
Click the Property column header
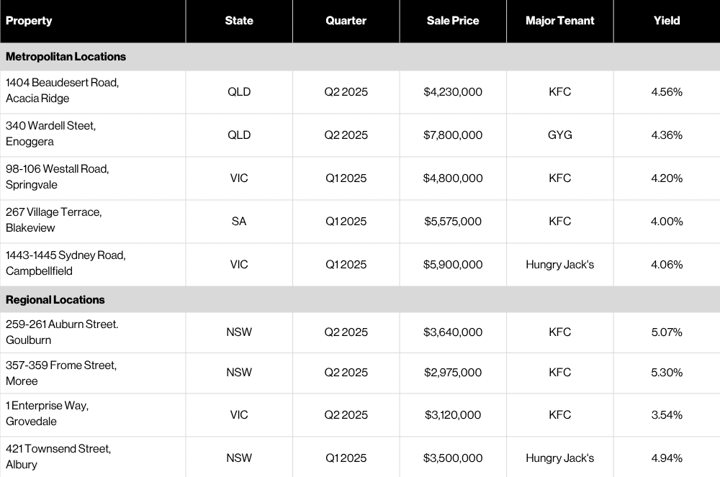click(x=29, y=21)
